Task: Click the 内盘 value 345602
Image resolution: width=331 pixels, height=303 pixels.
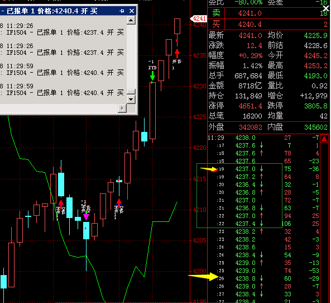Action: pyautogui.click(x=315, y=127)
